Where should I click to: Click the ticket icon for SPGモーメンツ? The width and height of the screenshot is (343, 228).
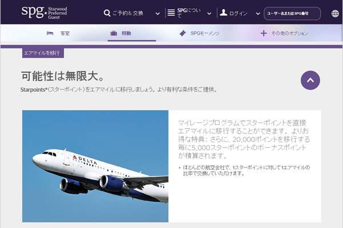183,33
